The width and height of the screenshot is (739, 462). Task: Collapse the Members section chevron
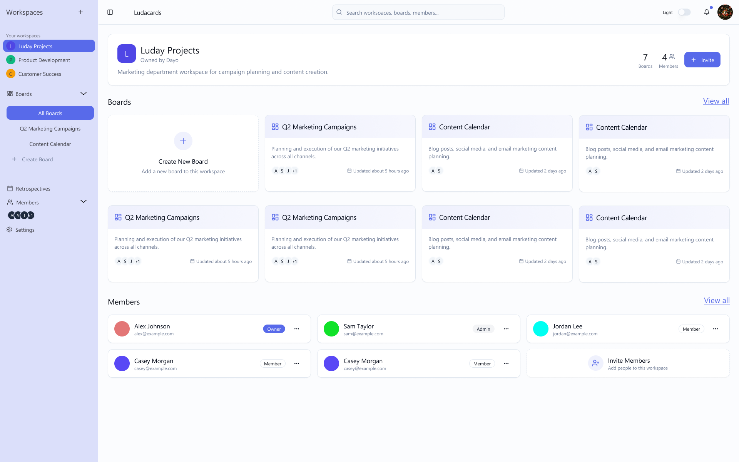click(x=84, y=202)
